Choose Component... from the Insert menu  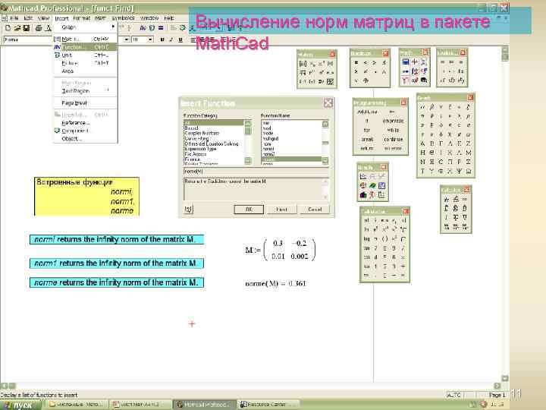[x=86, y=131]
